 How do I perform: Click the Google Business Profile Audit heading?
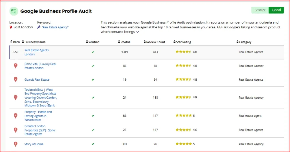(x=56, y=11)
